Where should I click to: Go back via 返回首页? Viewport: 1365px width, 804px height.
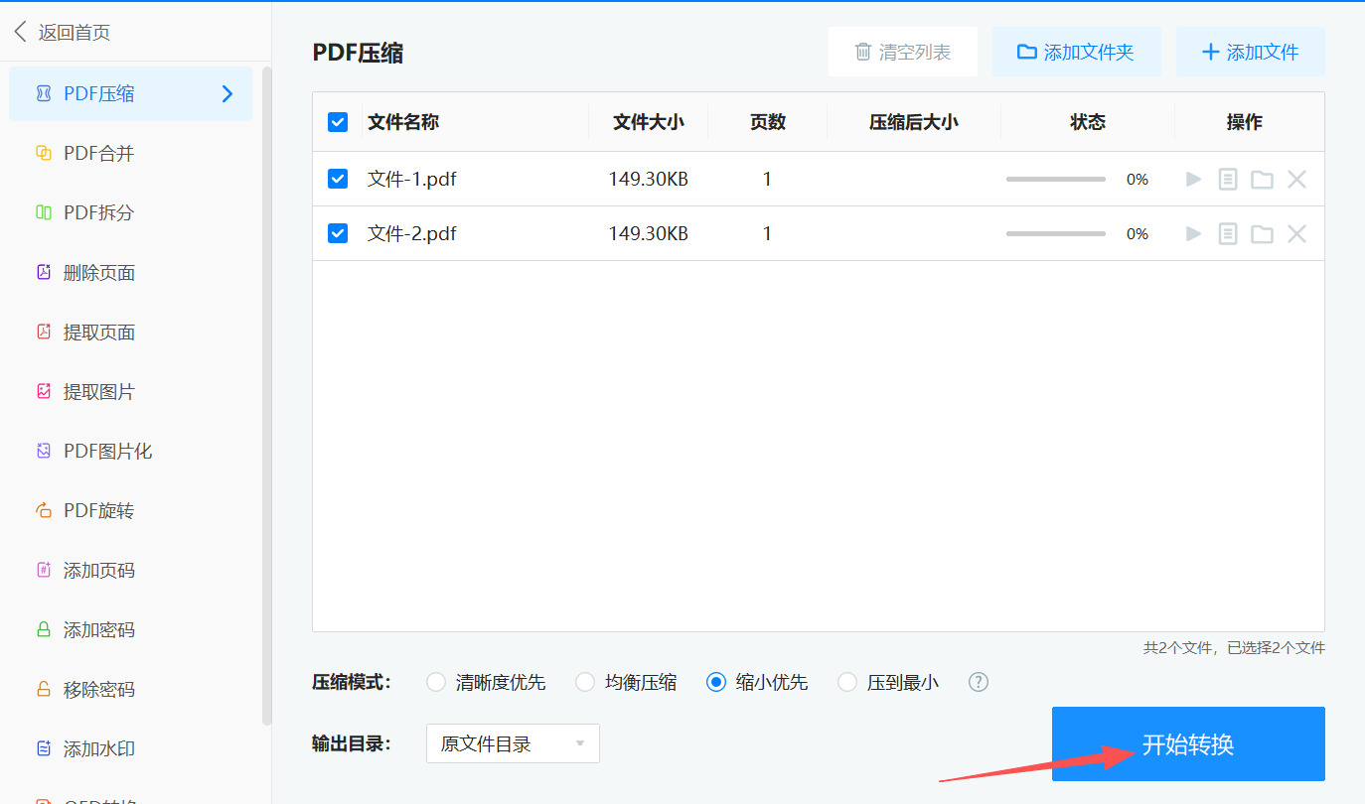pos(62,33)
